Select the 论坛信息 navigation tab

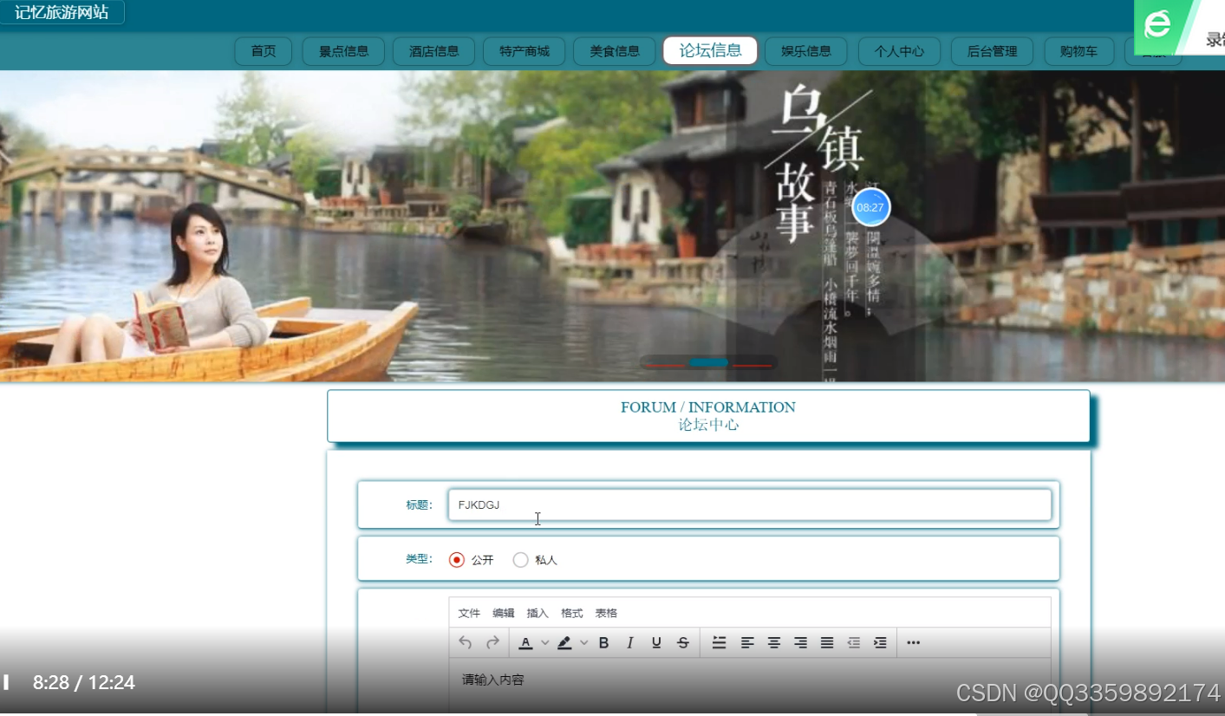click(x=710, y=50)
